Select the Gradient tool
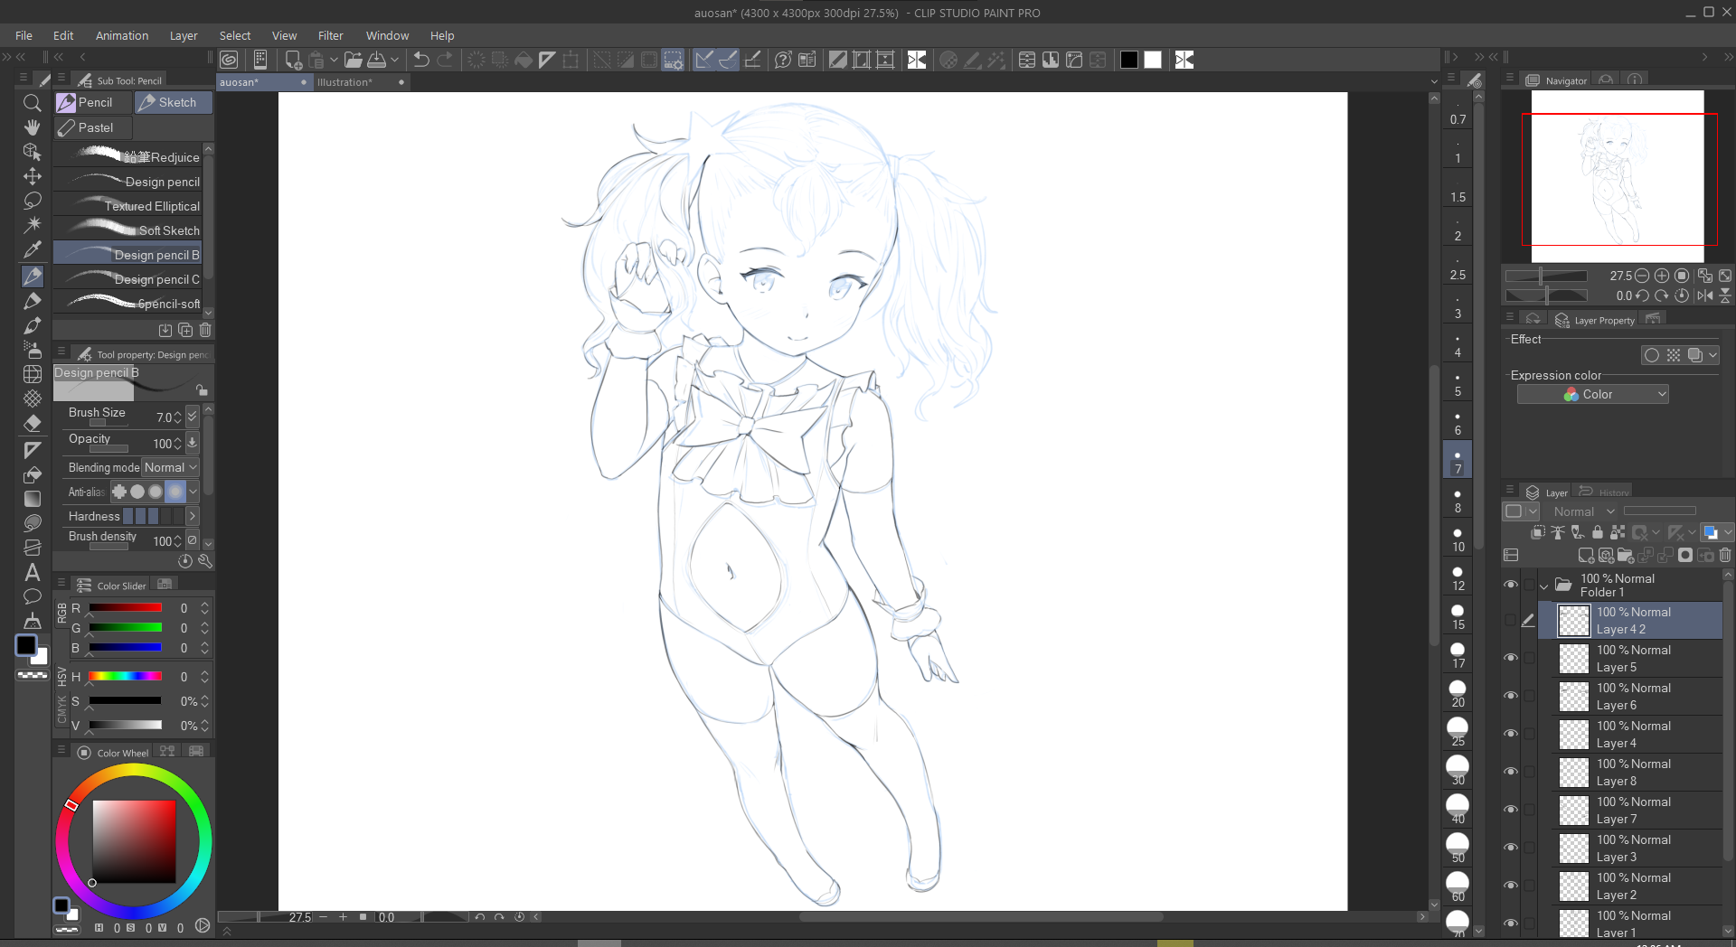1736x947 pixels. (x=32, y=498)
